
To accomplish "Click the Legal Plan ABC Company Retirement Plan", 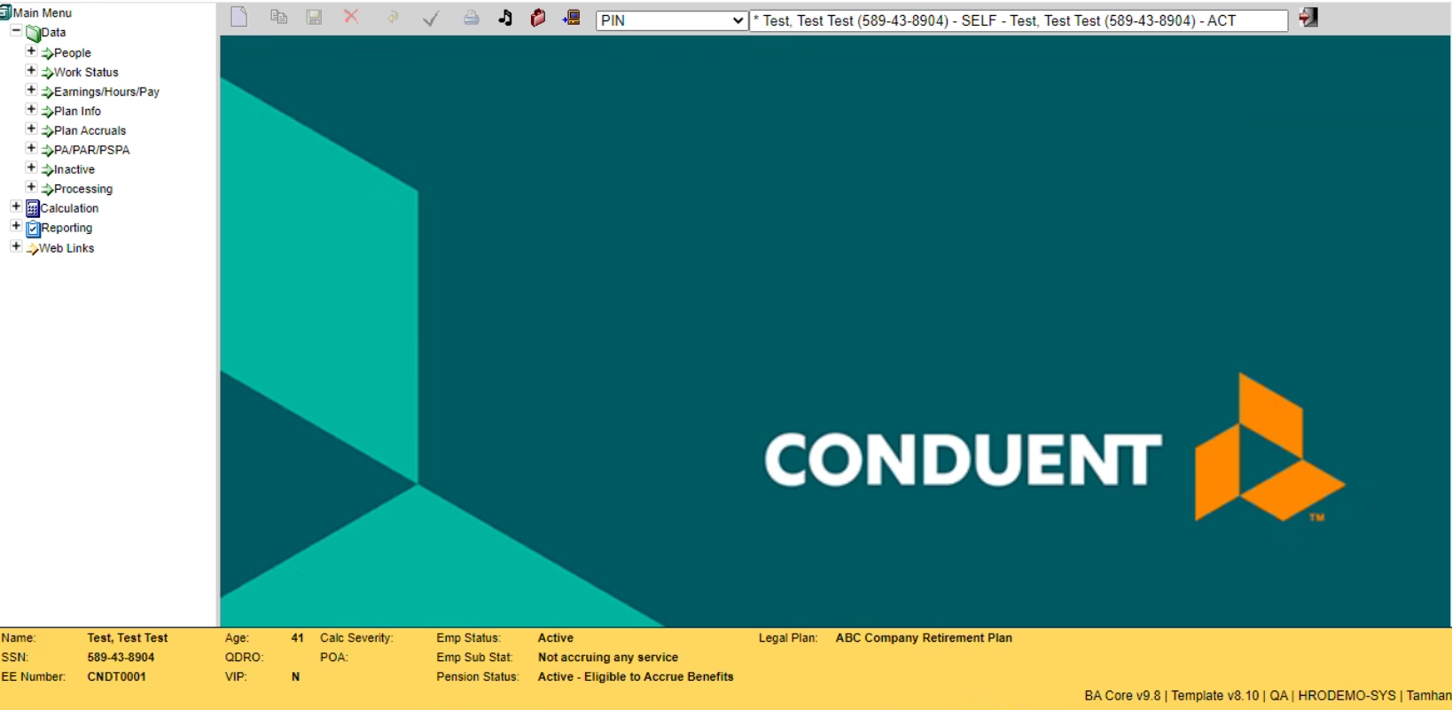I will tap(924, 638).
